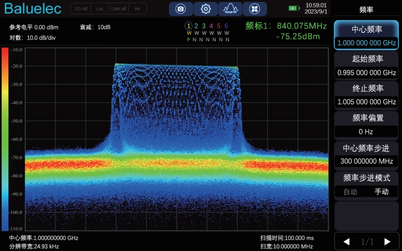The height and width of the screenshot is (251, 402).
Task: Toggle the TG off indicator
Action: coord(80,9)
